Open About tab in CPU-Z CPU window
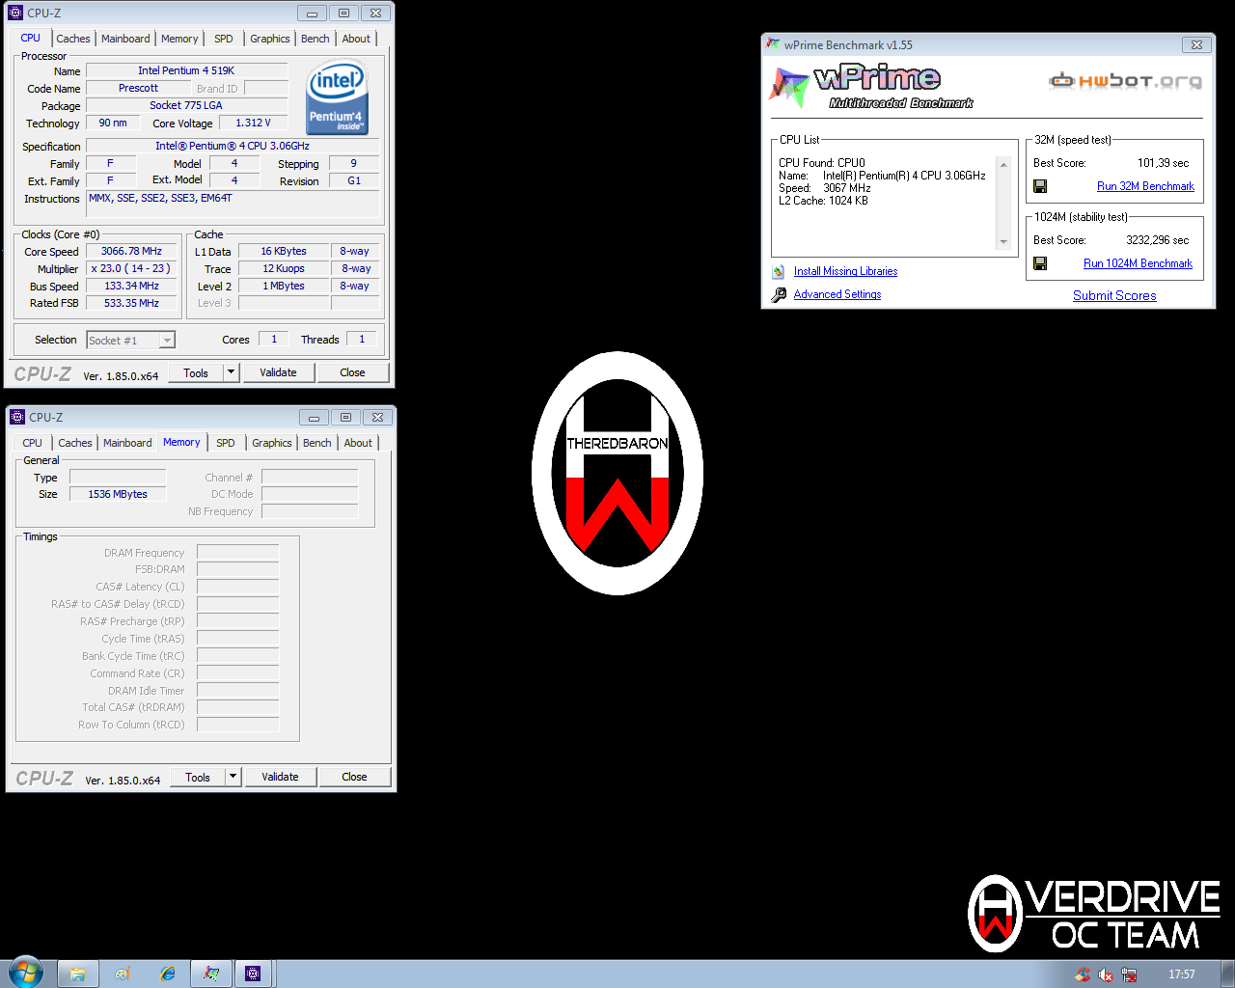 (356, 39)
